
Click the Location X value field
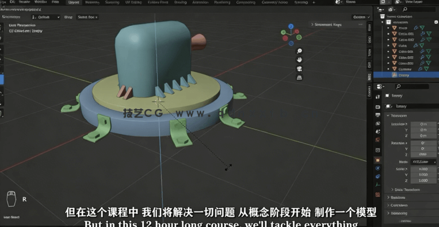tap(423, 124)
